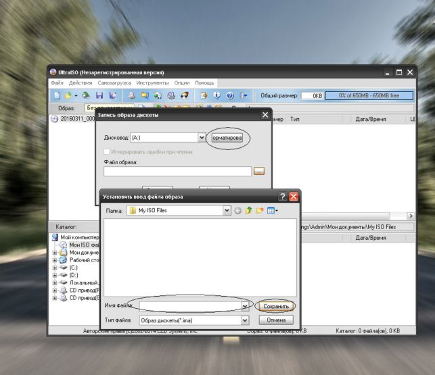
Task: Select the (C:) drive tree item
Action: click(x=74, y=268)
